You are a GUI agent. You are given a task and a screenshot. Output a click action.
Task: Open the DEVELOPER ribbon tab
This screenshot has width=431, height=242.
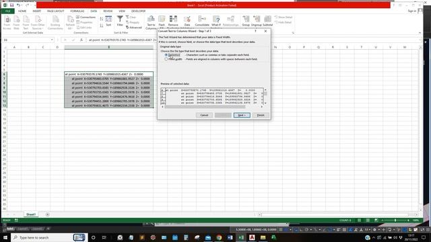tap(138, 11)
